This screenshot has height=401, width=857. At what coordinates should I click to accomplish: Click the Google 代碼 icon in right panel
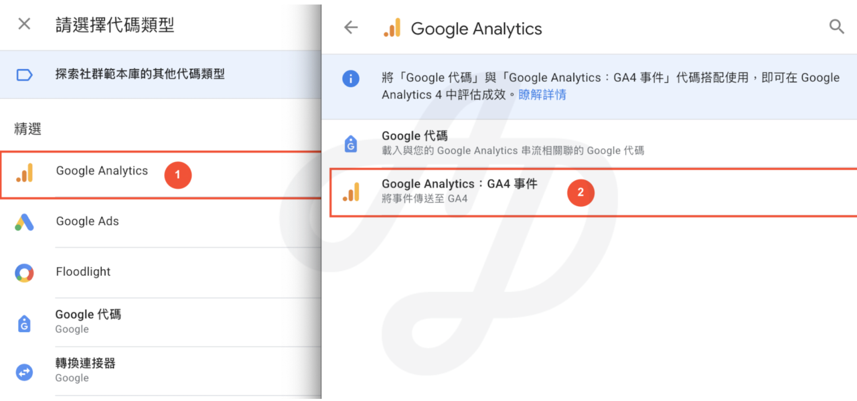[350, 143]
